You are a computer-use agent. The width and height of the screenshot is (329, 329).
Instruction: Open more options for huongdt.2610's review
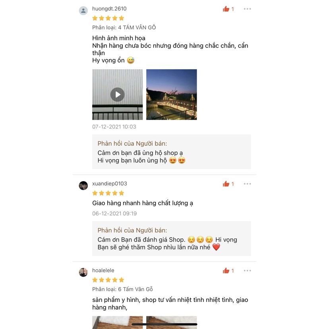point(248,9)
